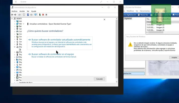Click the blue Help question-mark toolbar icon

(28, 15)
